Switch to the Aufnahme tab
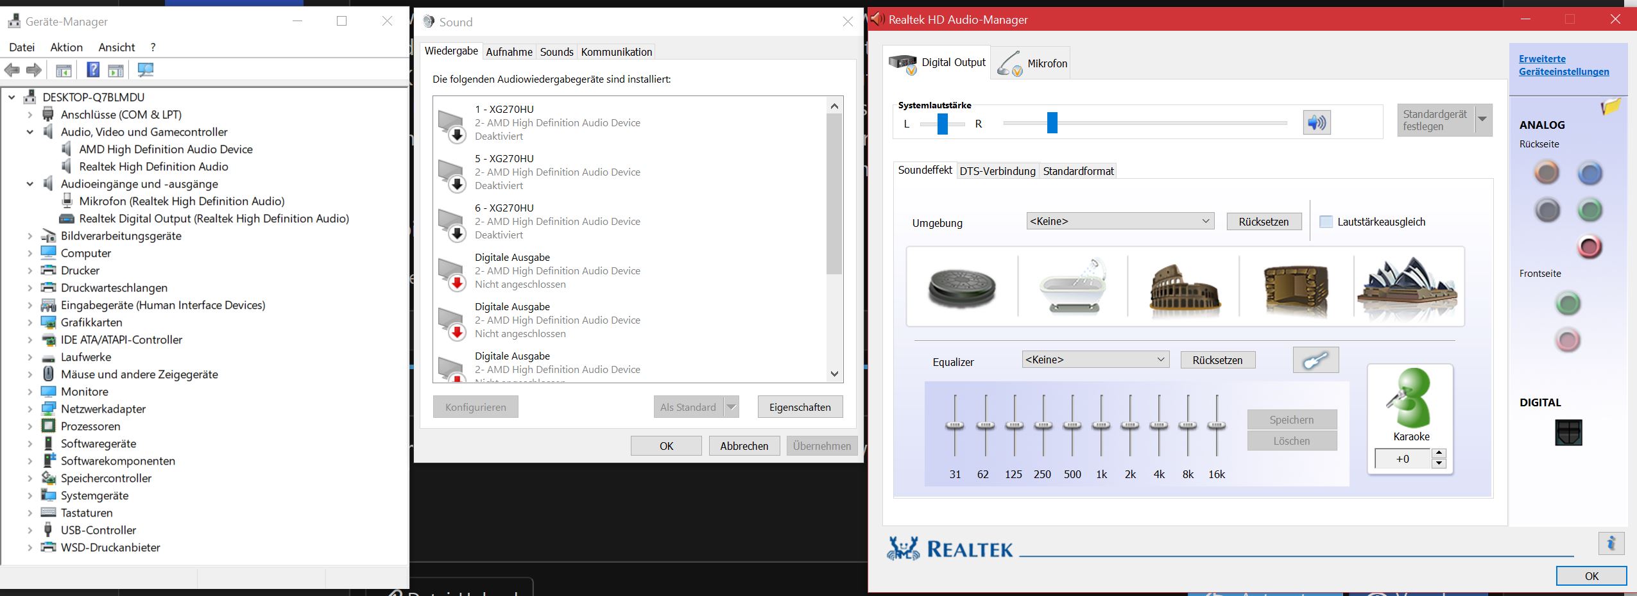This screenshot has width=1637, height=596. point(510,52)
